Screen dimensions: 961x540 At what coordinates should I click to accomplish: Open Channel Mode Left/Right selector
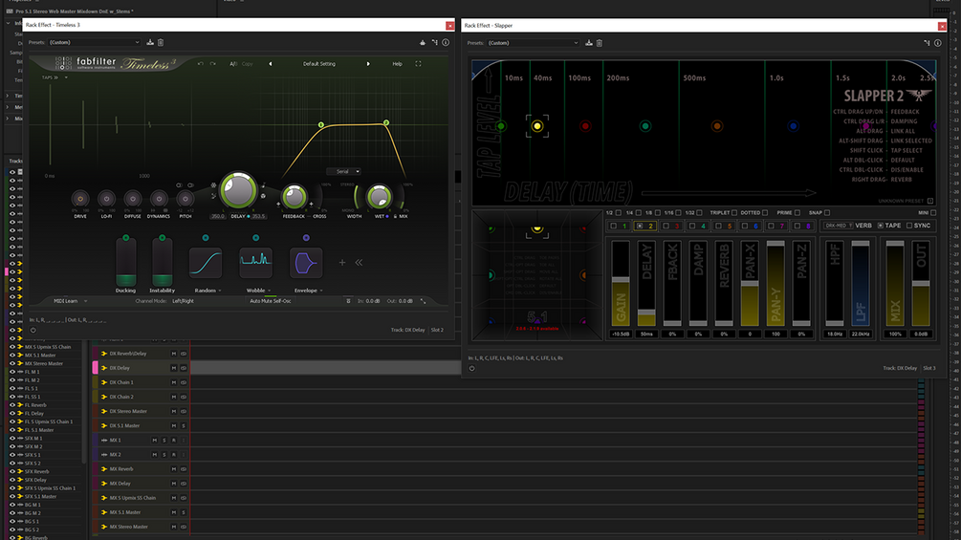(183, 301)
